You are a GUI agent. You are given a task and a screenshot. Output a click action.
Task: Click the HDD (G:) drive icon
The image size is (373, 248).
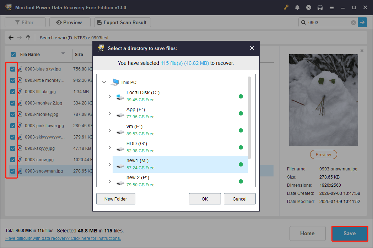[120, 149]
